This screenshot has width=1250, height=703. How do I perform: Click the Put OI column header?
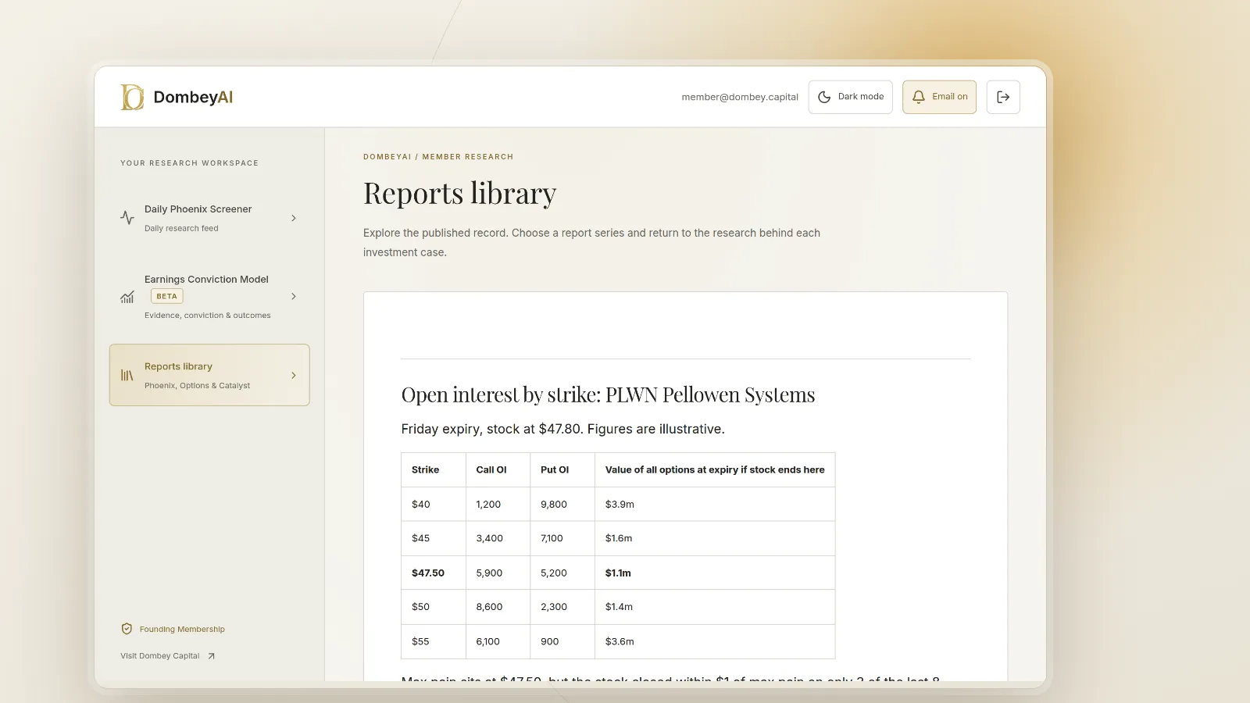(562, 470)
